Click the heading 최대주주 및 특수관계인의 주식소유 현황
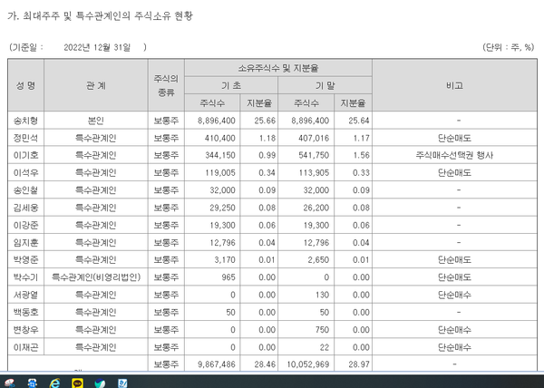The image size is (544, 388). [x=108, y=15]
